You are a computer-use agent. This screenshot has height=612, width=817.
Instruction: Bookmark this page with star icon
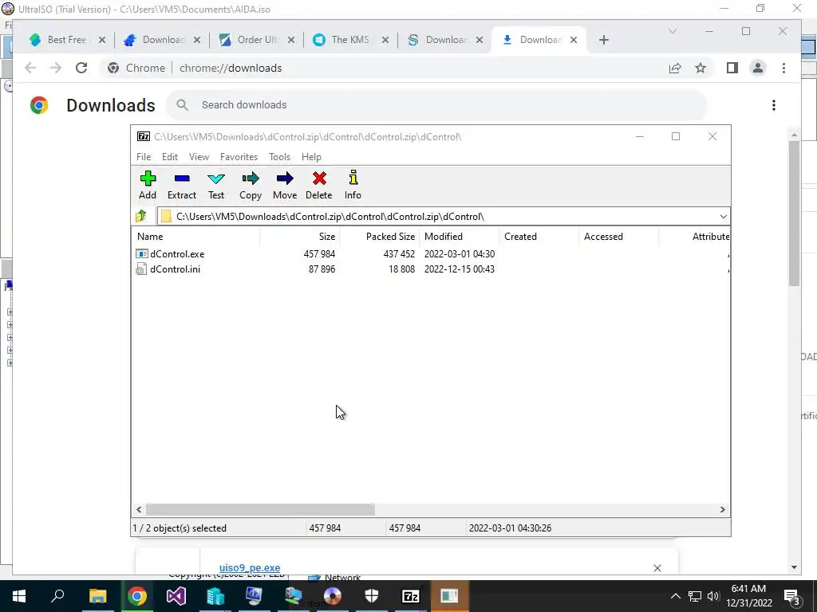701,68
